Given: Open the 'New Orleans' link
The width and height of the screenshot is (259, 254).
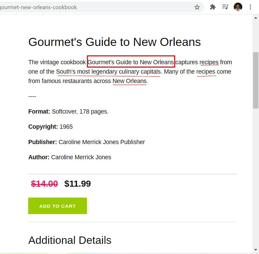Looking at the screenshot, I should (x=129, y=81).
